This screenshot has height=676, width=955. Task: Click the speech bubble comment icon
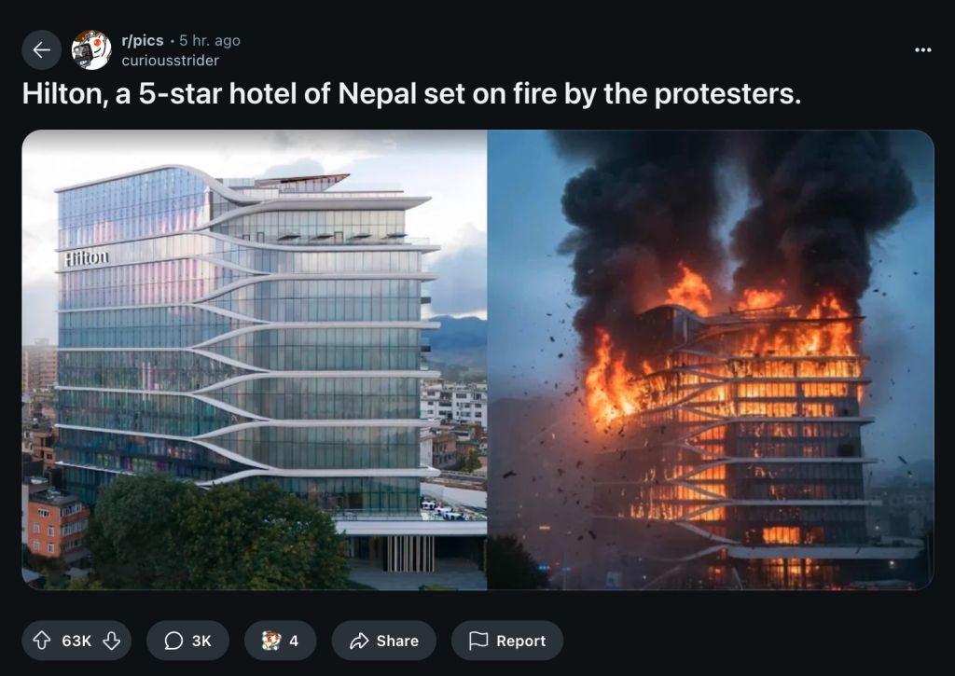tap(173, 641)
